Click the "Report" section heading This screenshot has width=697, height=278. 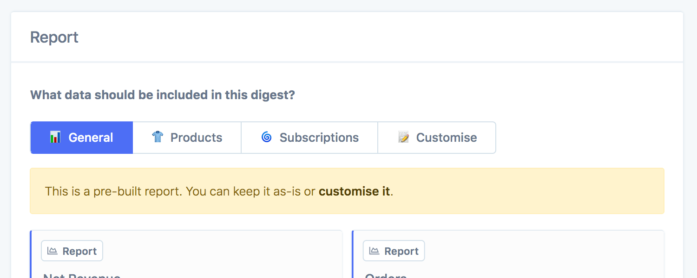point(54,37)
